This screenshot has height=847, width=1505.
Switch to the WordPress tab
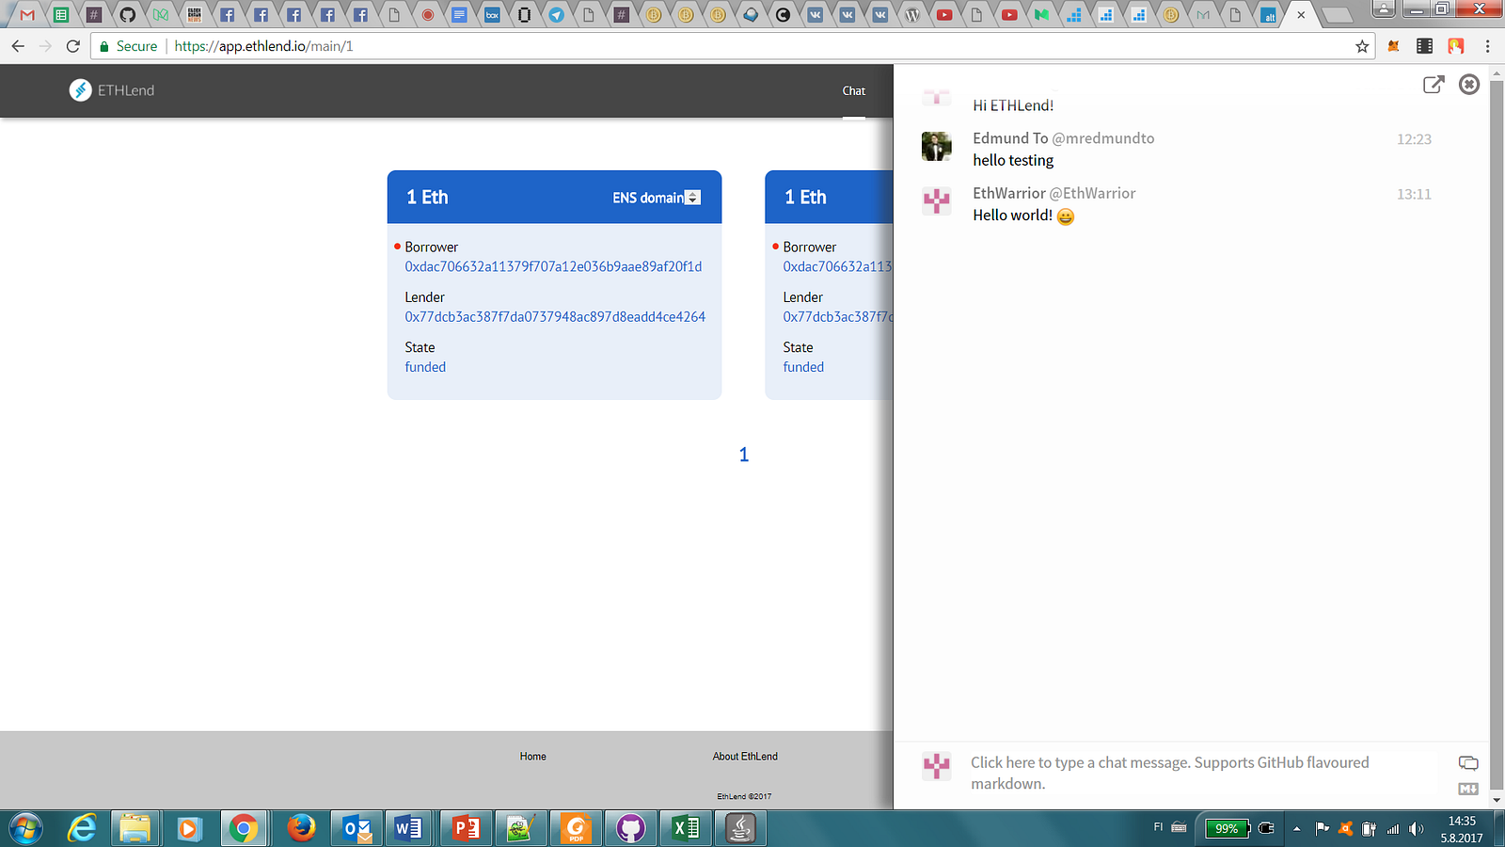pos(911,14)
